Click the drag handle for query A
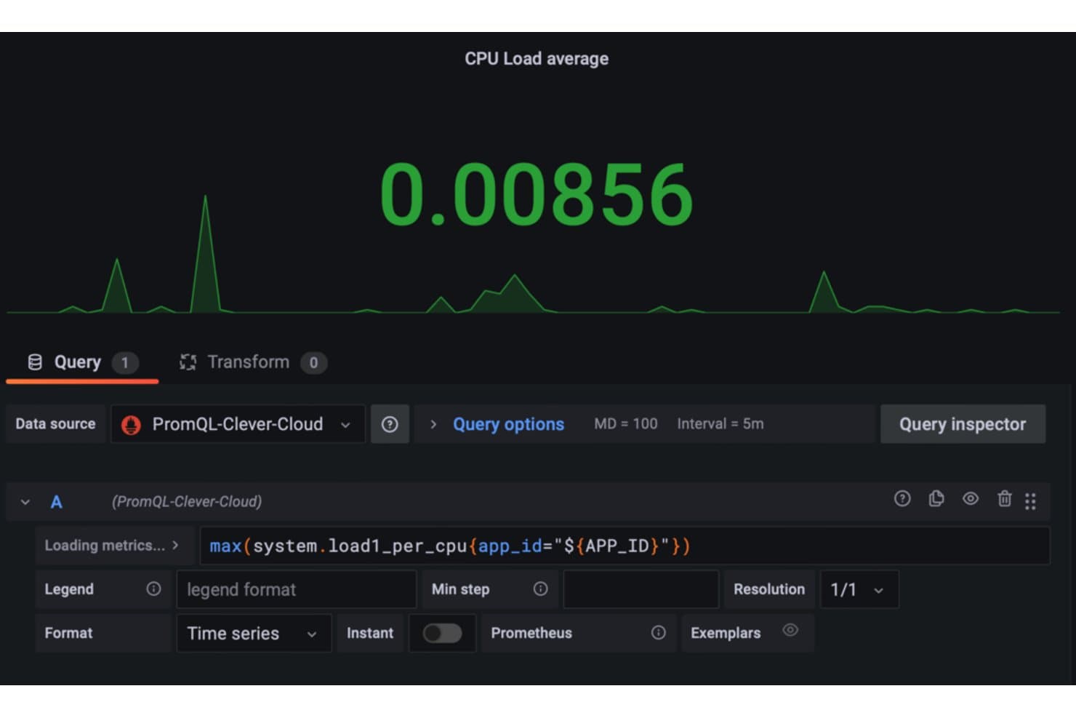1076x718 pixels. coord(1030,501)
